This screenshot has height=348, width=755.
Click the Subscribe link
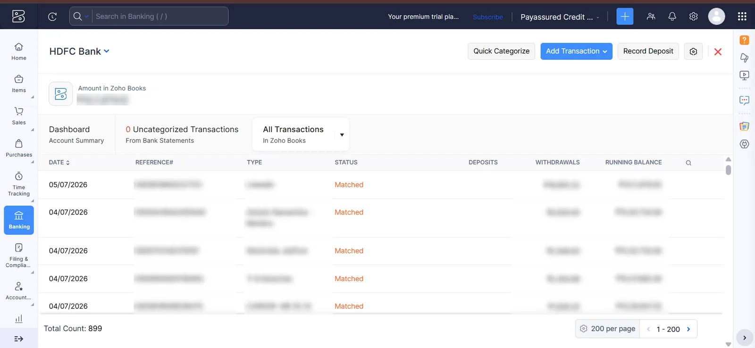(x=488, y=17)
